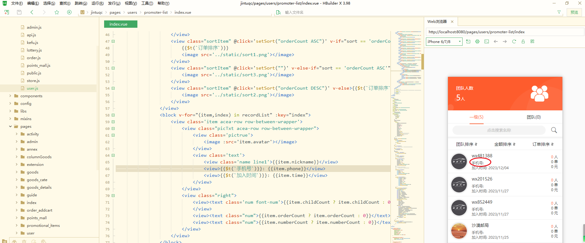Click the bug debug icon in bottom bar
The height and width of the screenshot is (243, 585).
24,241
